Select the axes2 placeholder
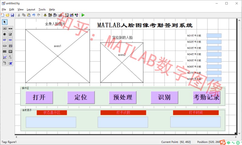242x145 pixels. click(122, 63)
